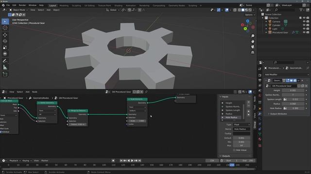
Task: Toggle the Individual checkbox on Extrude Mesh node
Action: (1, 132)
